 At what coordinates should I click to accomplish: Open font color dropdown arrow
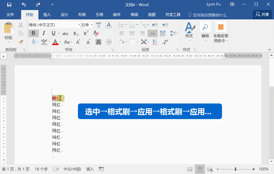pos(61,42)
